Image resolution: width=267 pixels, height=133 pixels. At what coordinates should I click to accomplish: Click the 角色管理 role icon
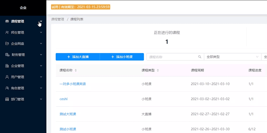(7, 88)
